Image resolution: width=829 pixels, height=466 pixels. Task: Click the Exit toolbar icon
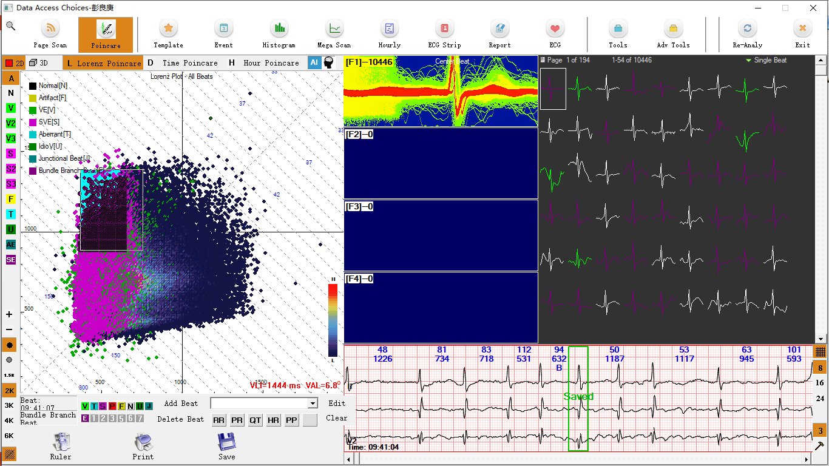802,34
